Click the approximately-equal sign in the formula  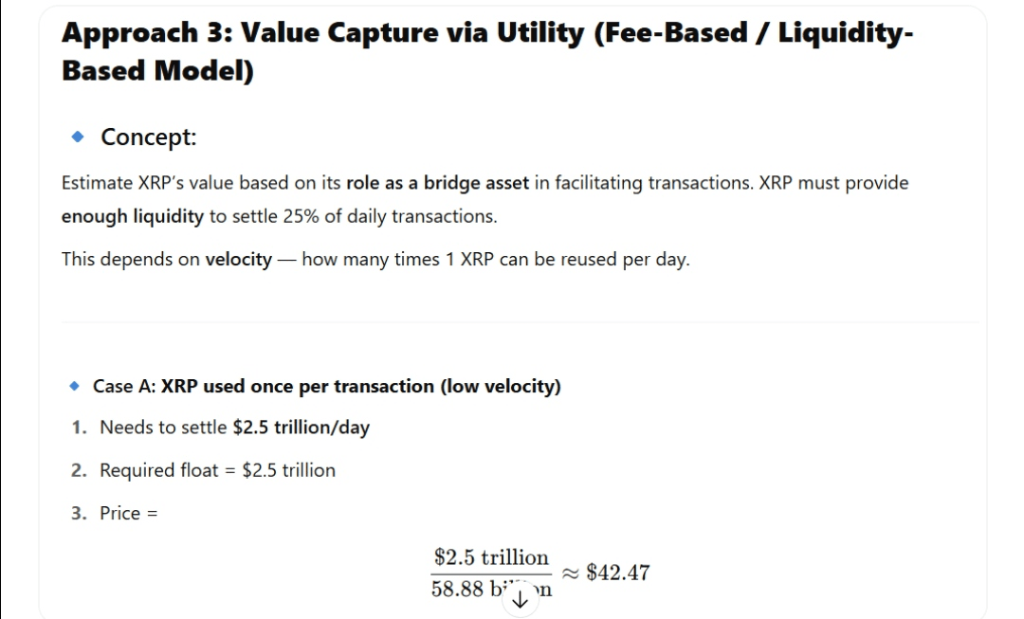click(x=570, y=573)
